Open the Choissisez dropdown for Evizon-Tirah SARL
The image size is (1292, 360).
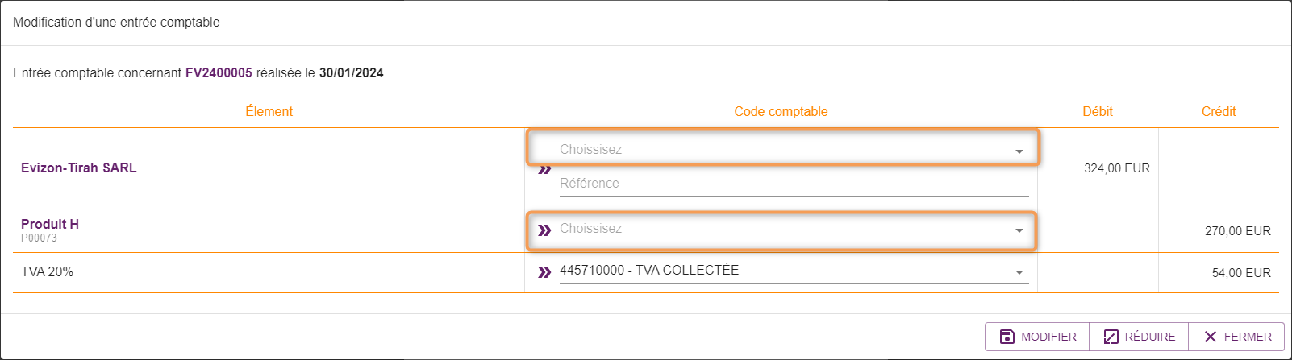coord(794,150)
